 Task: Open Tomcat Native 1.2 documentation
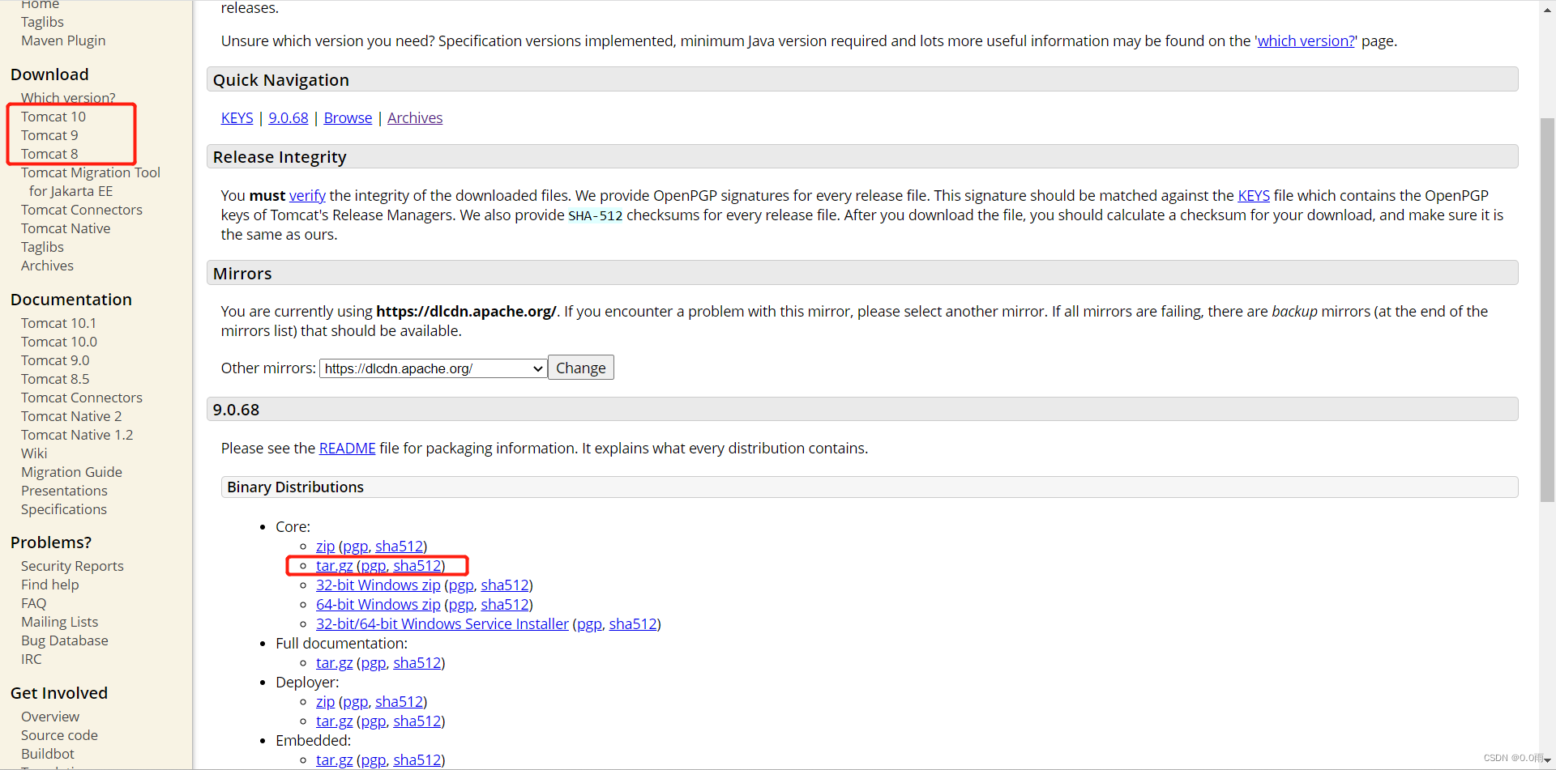tap(77, 435)
